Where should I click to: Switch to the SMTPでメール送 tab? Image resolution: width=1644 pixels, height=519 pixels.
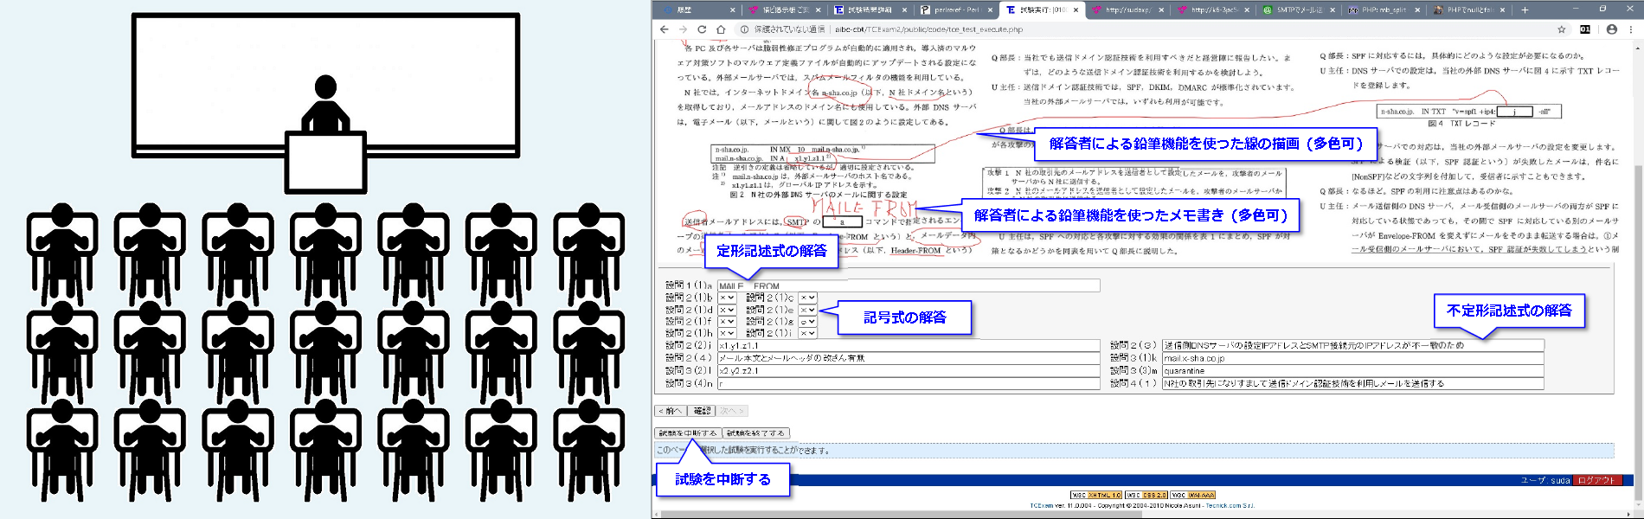click(1298, 10)
